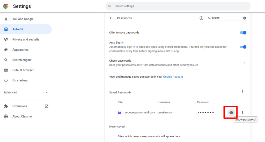The height and width of the screenshot is (142, 265).
Task: Focus the passwords search box containing proton
Action: point(226,18)
